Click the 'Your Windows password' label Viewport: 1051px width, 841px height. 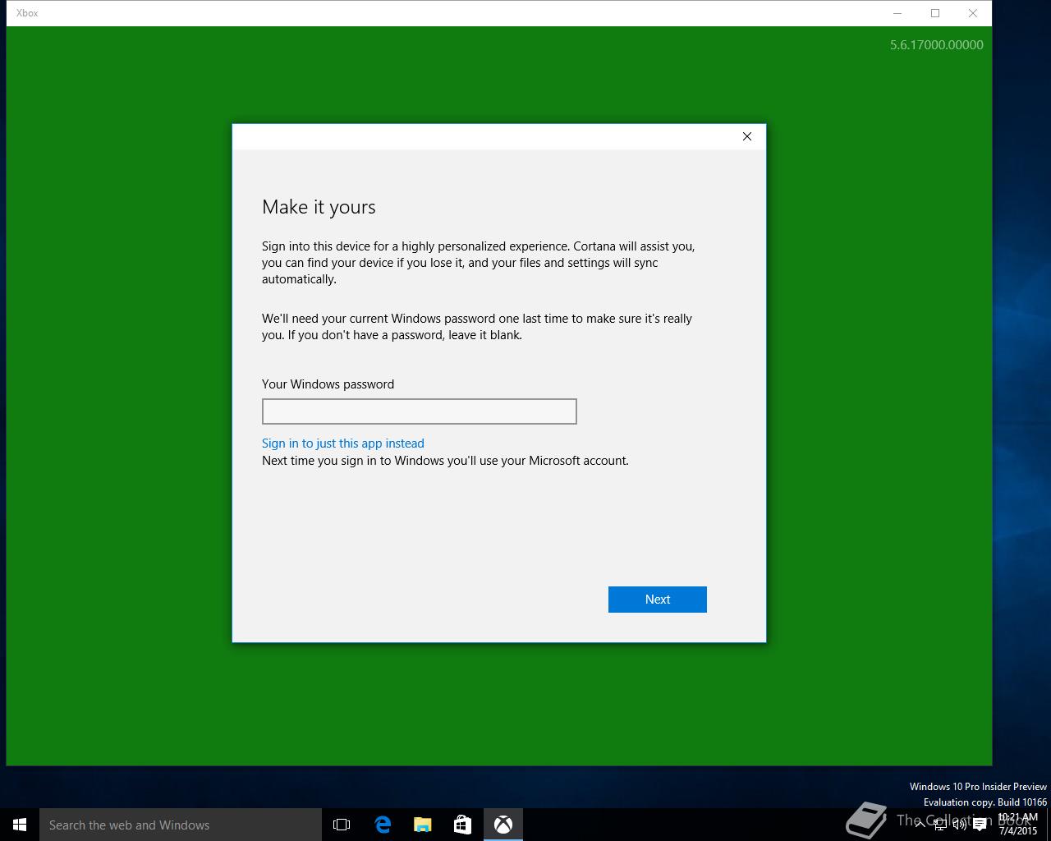point(328,384)
